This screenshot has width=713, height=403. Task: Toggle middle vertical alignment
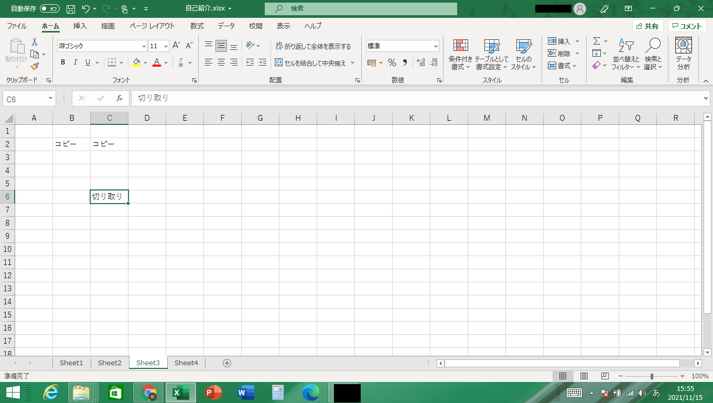pos(221,46)
